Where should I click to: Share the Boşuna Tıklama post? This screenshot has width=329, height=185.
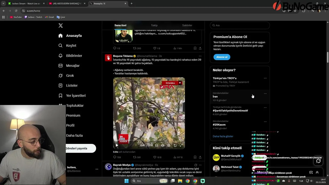[x=200, y=157]
